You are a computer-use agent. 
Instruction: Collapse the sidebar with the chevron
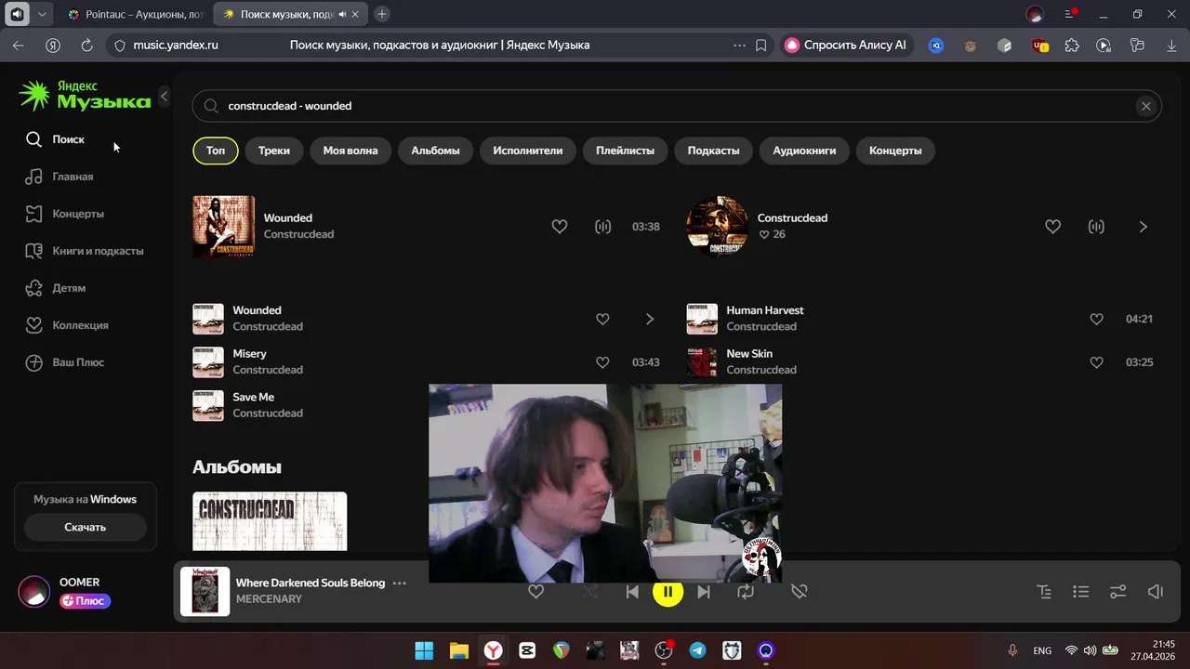164,96
